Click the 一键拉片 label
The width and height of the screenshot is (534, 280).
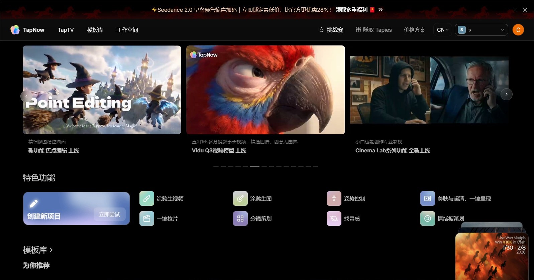click(x=168, y=219)
